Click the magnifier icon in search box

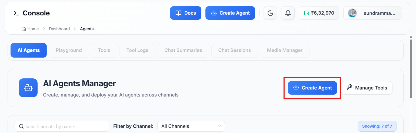[21, 126]
